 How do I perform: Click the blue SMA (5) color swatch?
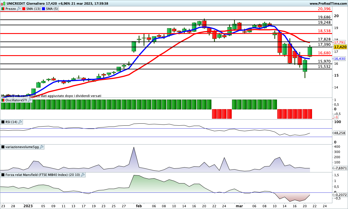point(43,9)
